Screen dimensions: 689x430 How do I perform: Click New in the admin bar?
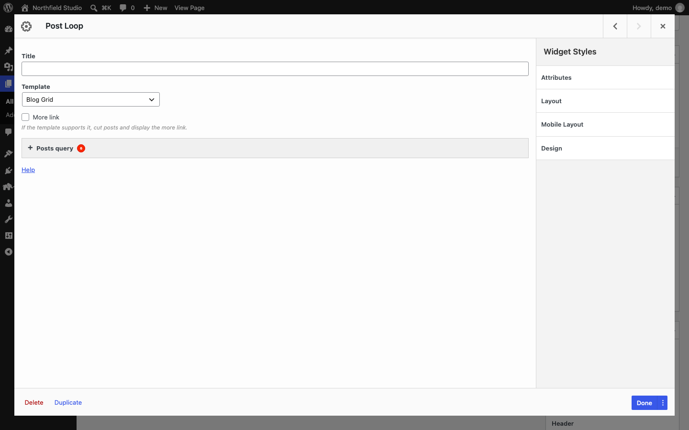[161, 8]
